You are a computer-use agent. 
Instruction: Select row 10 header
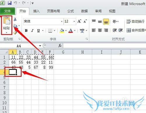click(4, 103)
